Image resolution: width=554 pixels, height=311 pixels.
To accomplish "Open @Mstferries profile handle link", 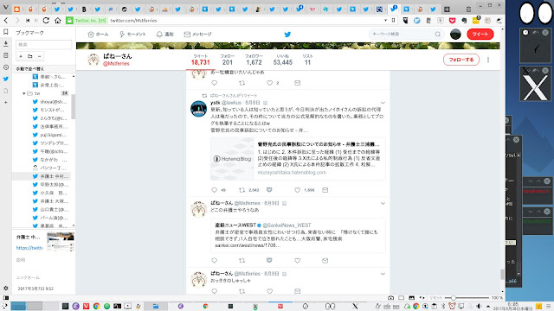I will point(116,64).
